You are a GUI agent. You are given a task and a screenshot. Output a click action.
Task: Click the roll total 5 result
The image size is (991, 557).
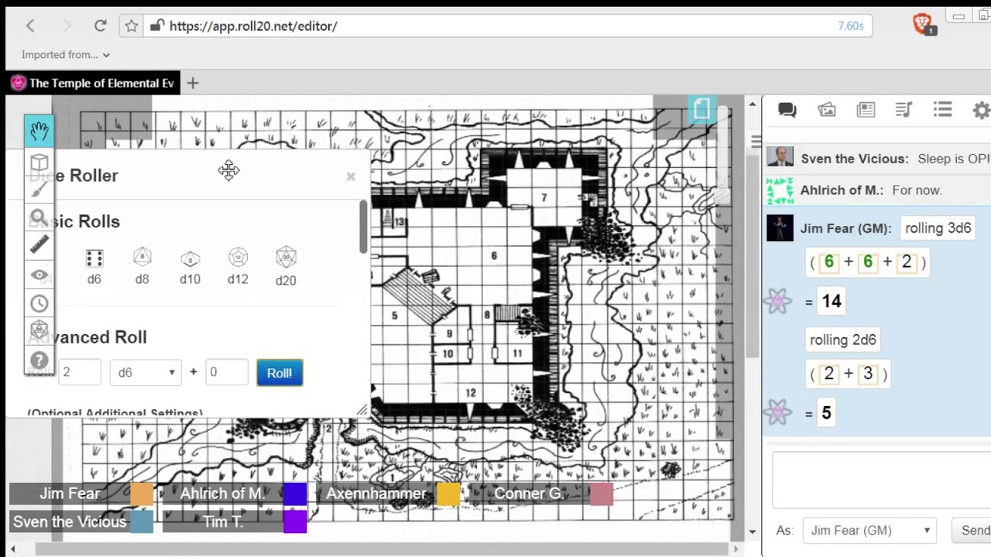[x=827, y=413]
